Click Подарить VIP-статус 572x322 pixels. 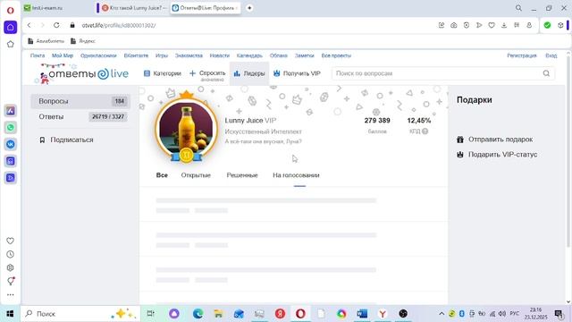[497, 155]
